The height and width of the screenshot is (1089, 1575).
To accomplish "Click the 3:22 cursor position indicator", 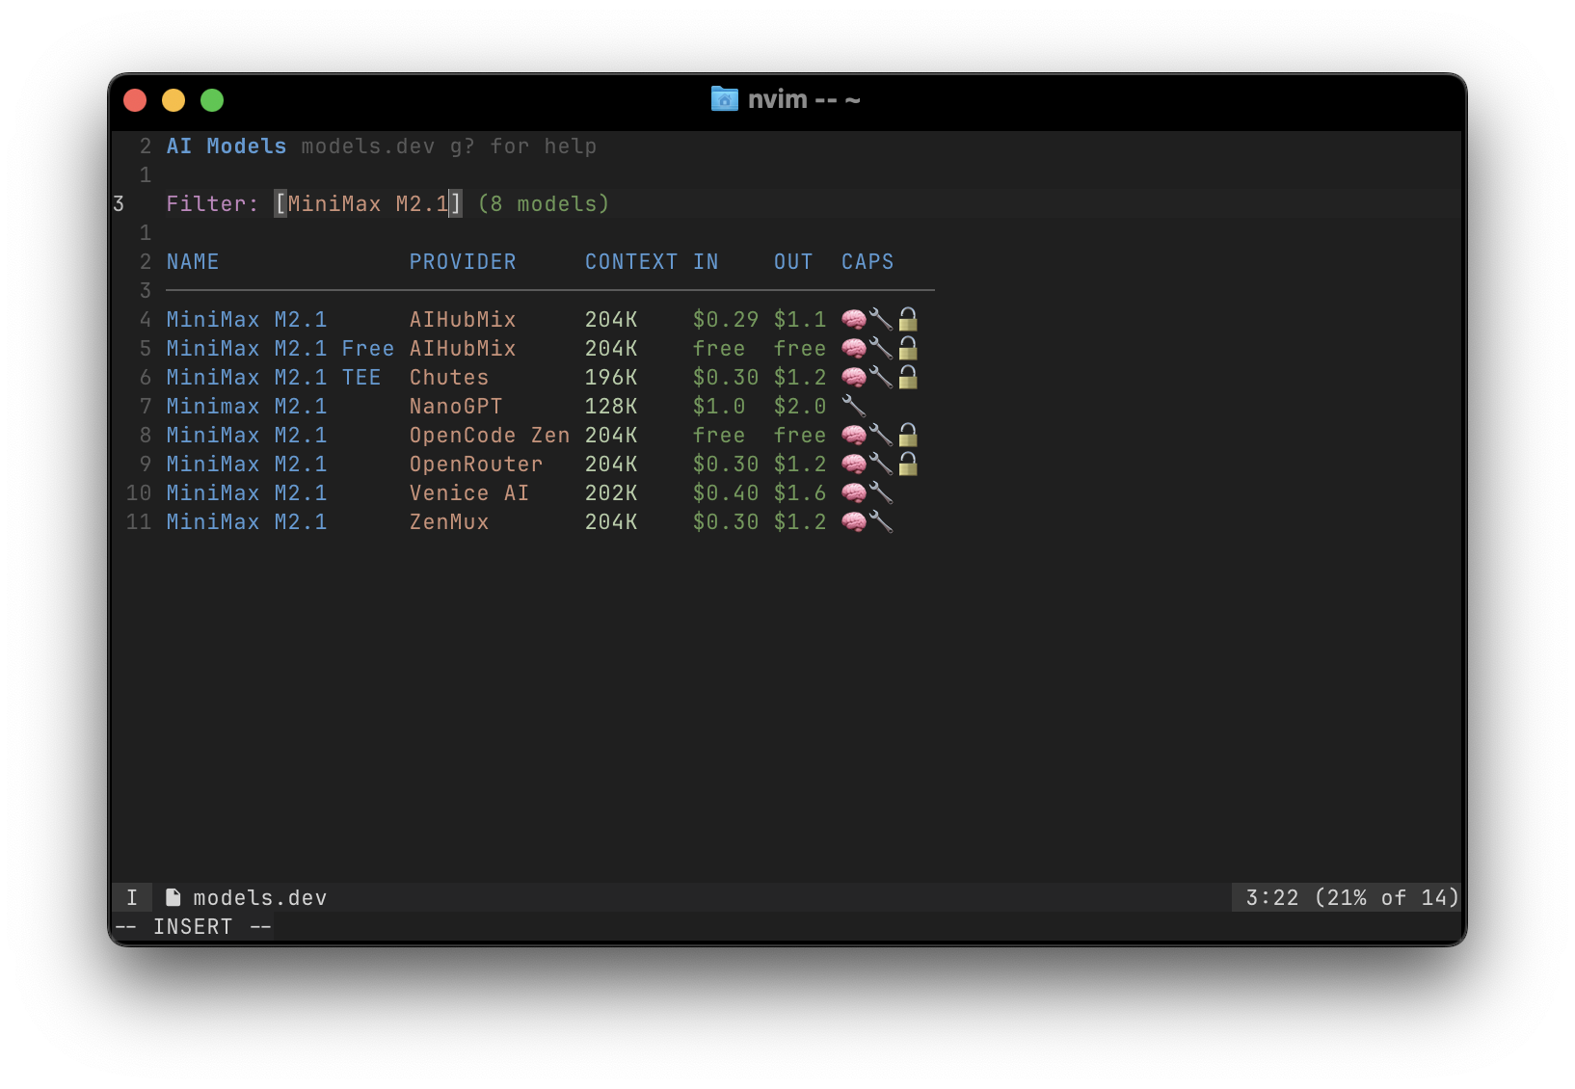I will (1272, 897).
